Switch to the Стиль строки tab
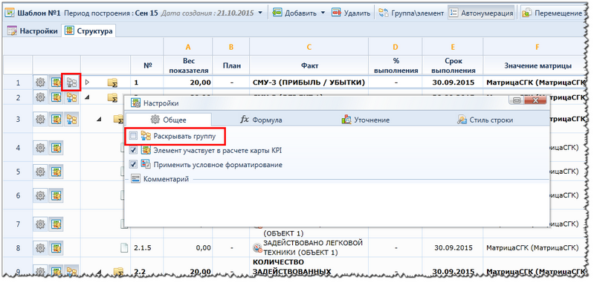This screenshot has width=594, height=283. pyautogui.click(x=485, y=120)
